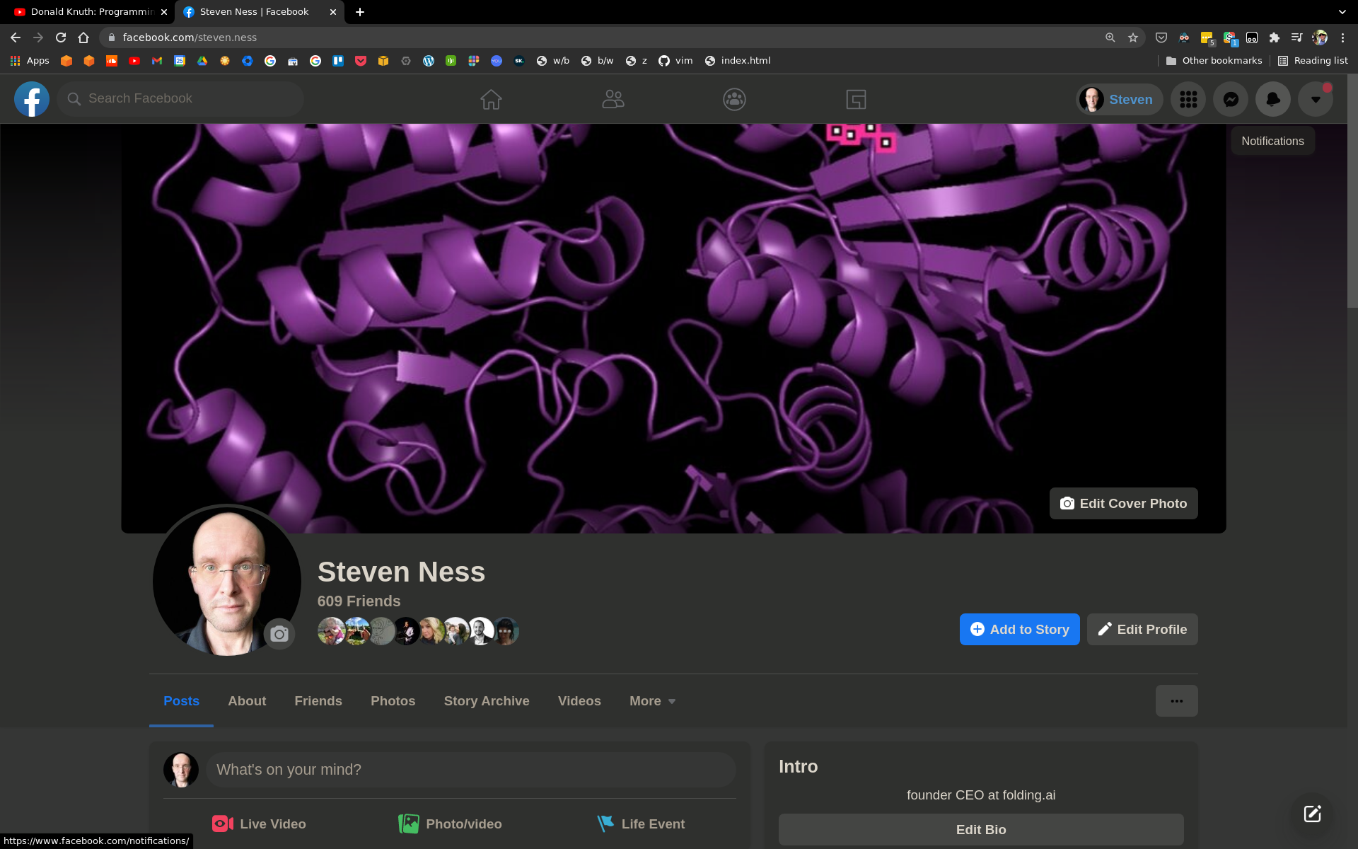The height and width of the screenshot is (849, 1358).
Task: Open Chrome profile avatar icon
Action: (1320, 37)
